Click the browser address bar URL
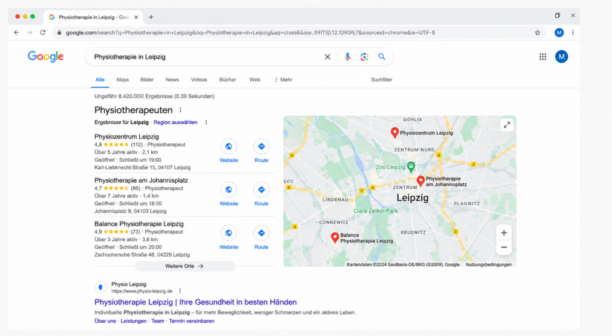Image resolution: width=612 pixels, height=336 pixels. pyautogui.click(x=250, y=33)
